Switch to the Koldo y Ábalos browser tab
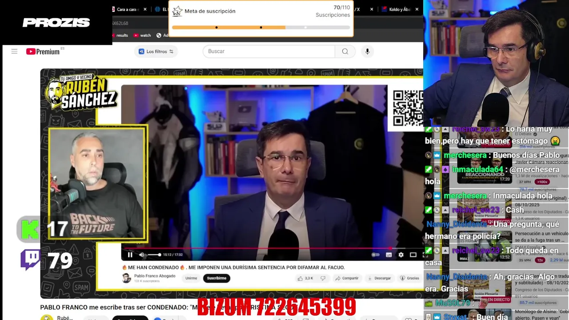The image size is (569, 320). tap(396, 9)
